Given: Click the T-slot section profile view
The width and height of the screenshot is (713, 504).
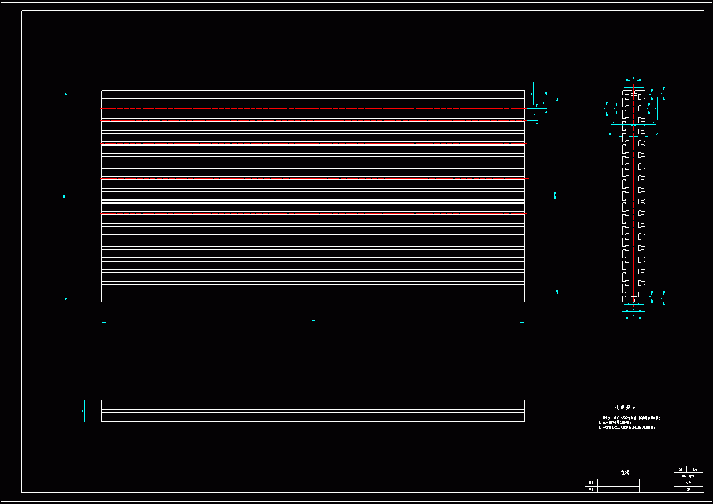Looking at the screenshot, I should pos(634,196).
